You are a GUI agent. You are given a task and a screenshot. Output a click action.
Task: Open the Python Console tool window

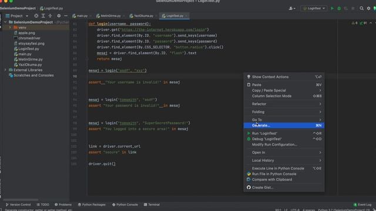tap(125, 205)
